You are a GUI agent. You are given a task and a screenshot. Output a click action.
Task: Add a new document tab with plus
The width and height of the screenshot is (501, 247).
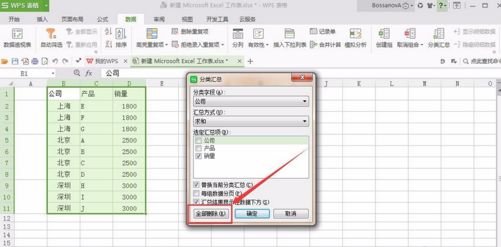[250, 61]
